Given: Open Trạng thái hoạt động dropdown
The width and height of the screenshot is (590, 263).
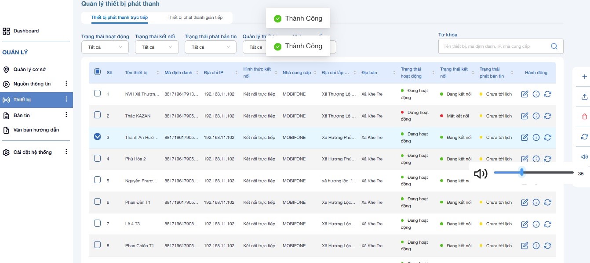Looking at the screenshot, I should coord(105,47).
